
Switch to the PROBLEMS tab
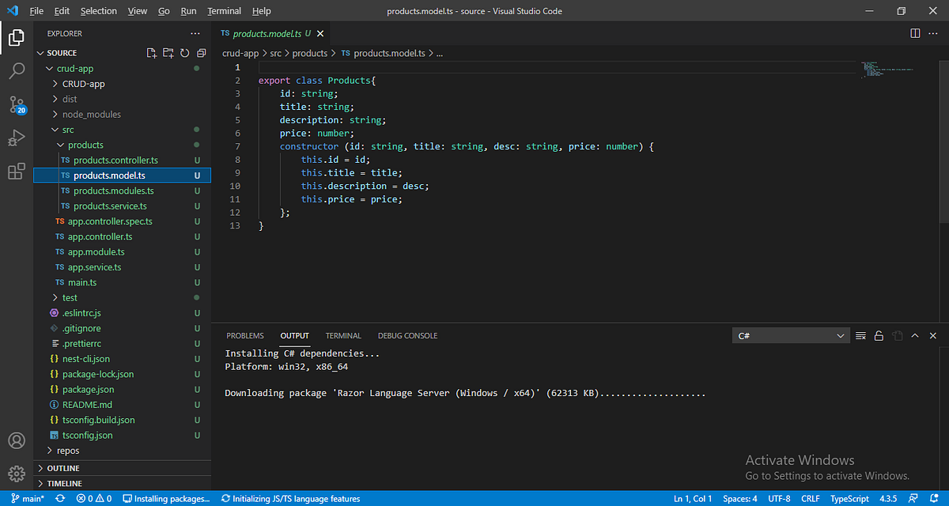click(x=245, y=335)
